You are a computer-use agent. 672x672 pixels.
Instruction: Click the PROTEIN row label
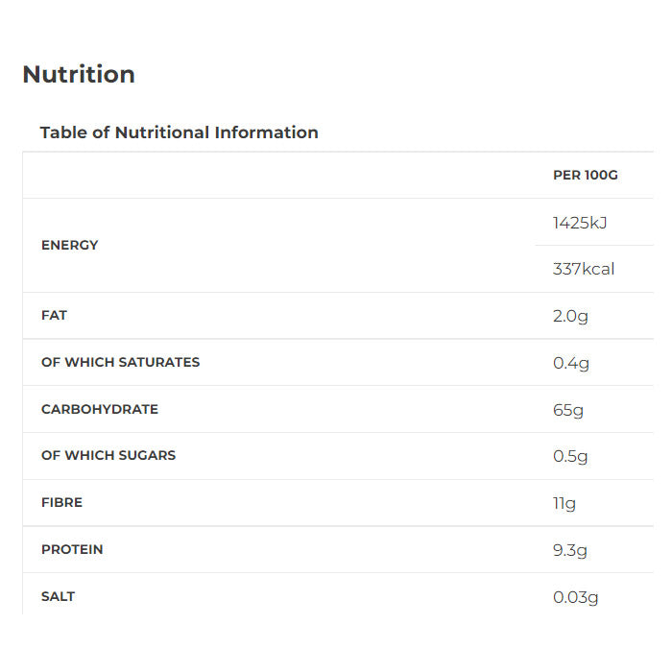click(72, 549)
